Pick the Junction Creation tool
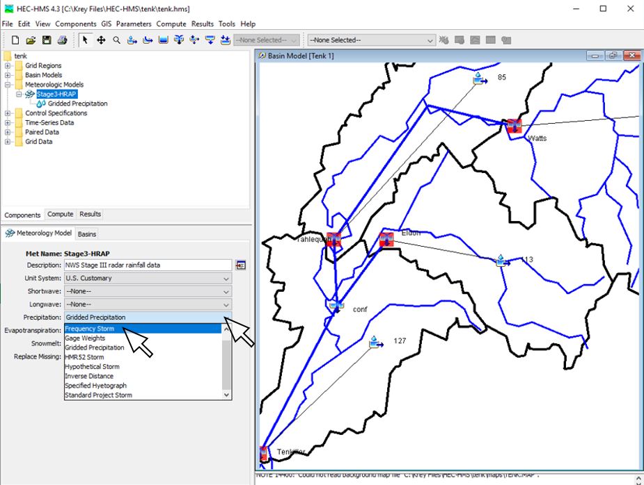644x485 pixels. (x=179, y=40)
